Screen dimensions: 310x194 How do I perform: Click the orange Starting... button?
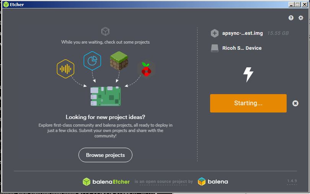click(x=248, y=103)
